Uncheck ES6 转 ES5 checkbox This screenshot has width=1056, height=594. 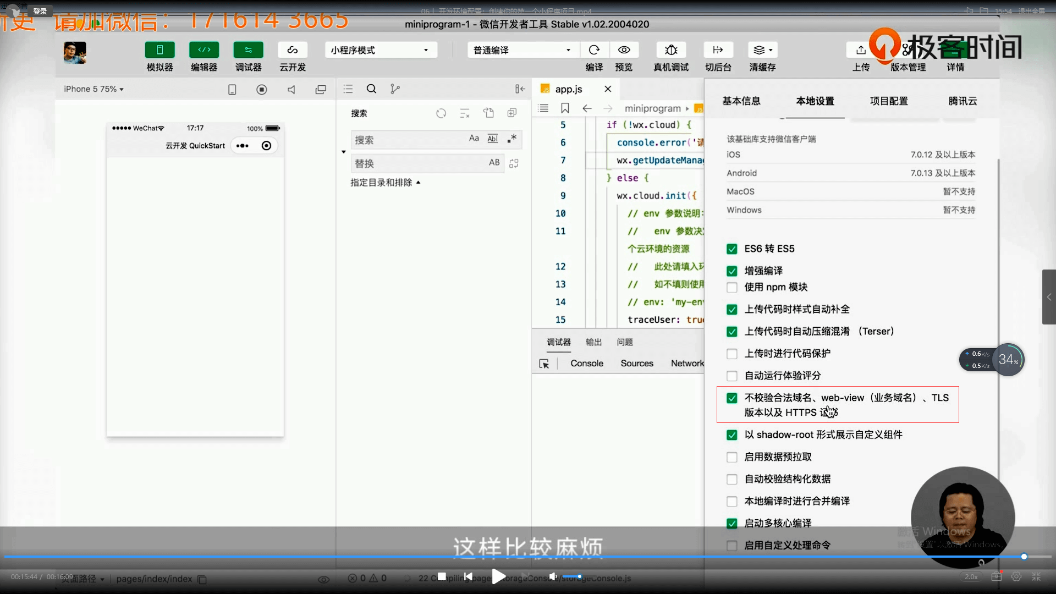[x=732, y=249]
